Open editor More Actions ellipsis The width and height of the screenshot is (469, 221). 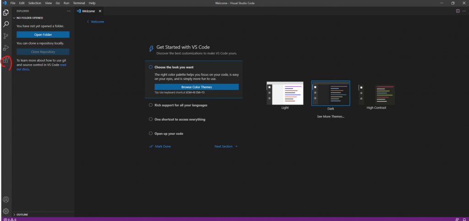coord(464,11)
